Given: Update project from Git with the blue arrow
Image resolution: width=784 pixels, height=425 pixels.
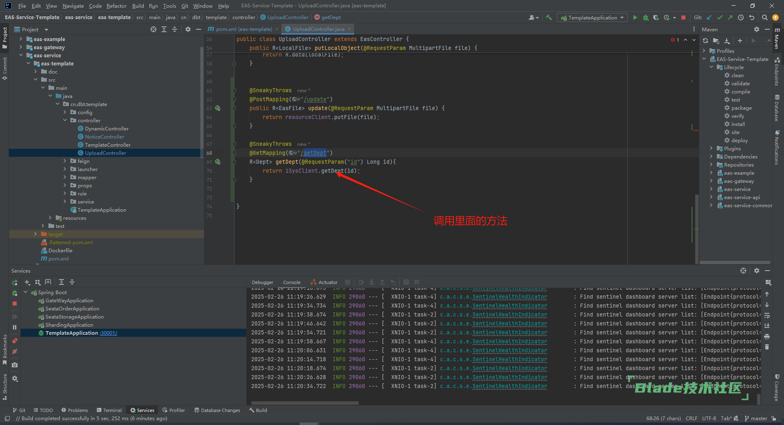Looking at the screenshot, I should tap(709, 17).
